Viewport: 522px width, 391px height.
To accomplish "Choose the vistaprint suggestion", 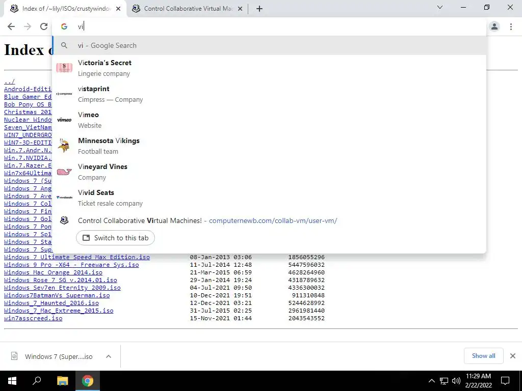I will [269, 94].
